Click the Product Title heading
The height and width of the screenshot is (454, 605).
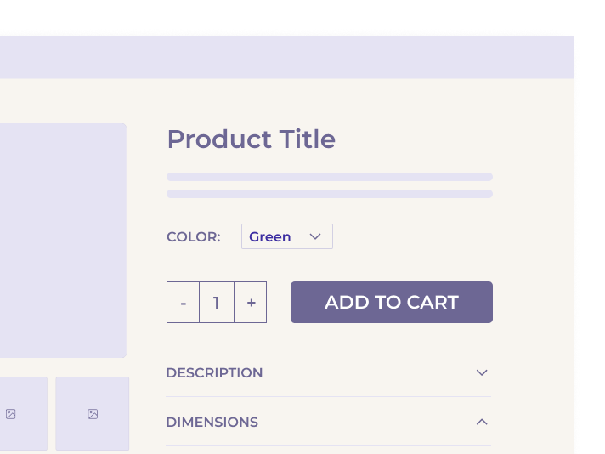[x=251, y=139]
